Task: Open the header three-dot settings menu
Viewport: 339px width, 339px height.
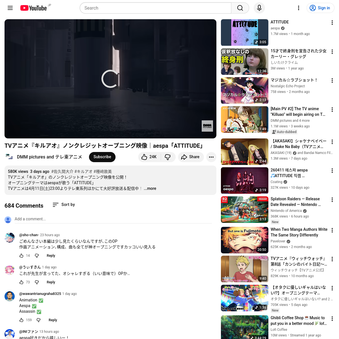Action: coord(298,8)
